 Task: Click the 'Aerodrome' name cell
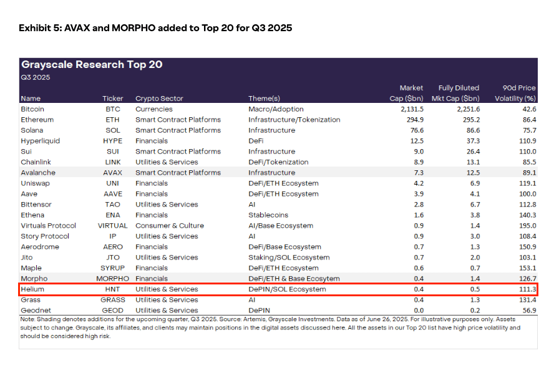40,247
